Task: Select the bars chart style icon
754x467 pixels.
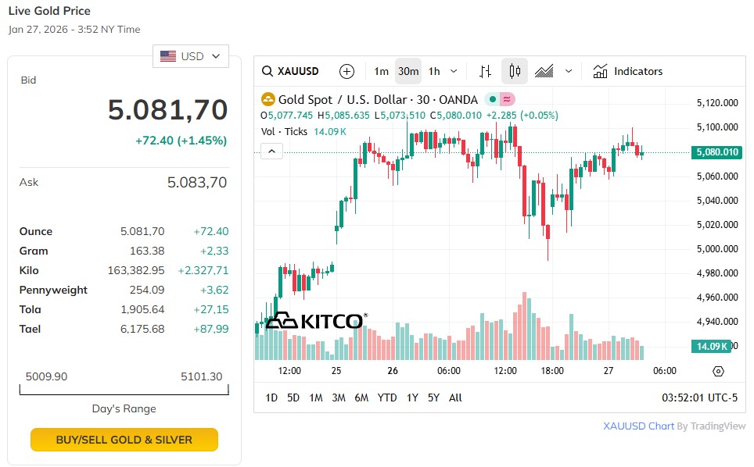Action: coord(485,71)
